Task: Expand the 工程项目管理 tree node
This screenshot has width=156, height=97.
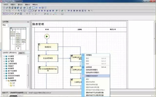Action: point(4,64)
